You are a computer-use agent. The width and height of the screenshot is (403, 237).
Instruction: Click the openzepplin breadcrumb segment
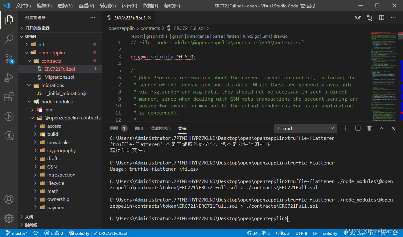click(x=121, y=28)
